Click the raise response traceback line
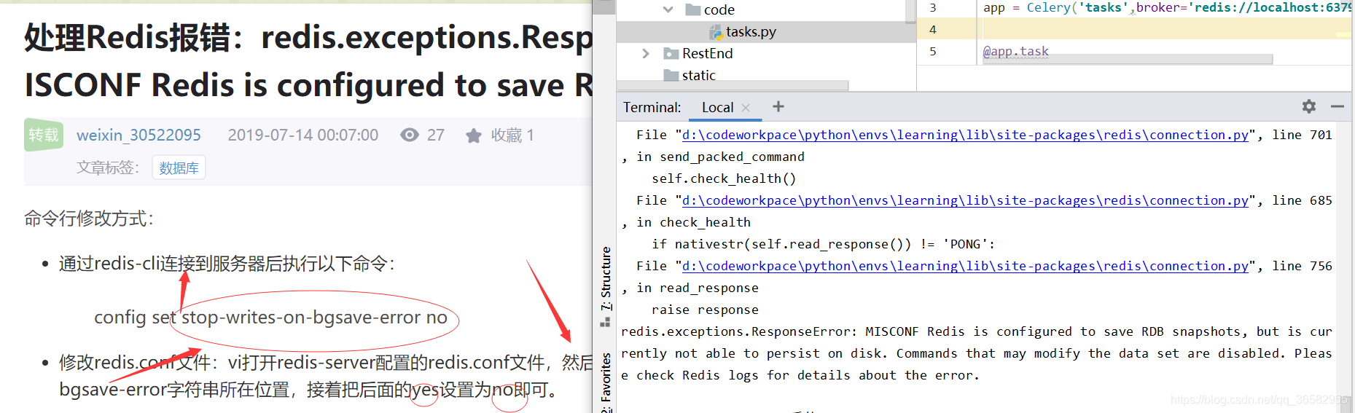This screenshot has height=413, width=1355. click(x=705, y=310)
